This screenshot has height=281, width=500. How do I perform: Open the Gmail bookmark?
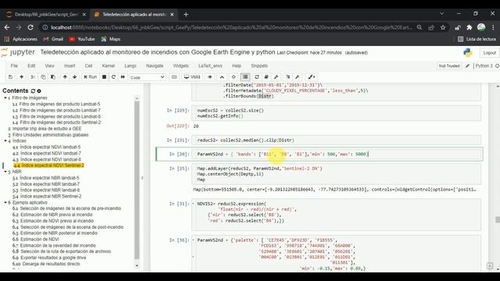pyautogui.click(x=53, y=39)
